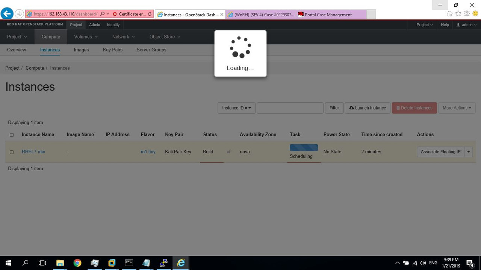Select the Compute navigation tab
Screen dimensions: 481x270
[51, 37]
